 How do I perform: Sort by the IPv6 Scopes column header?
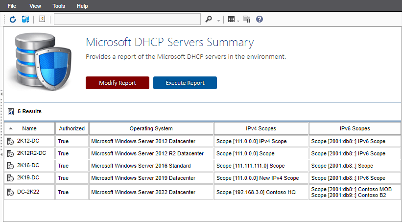[355, 128]
